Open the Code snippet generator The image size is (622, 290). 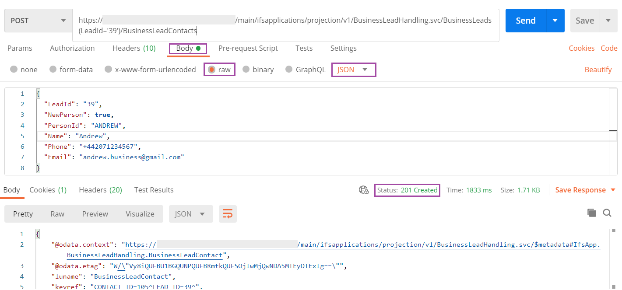[609, 48]
